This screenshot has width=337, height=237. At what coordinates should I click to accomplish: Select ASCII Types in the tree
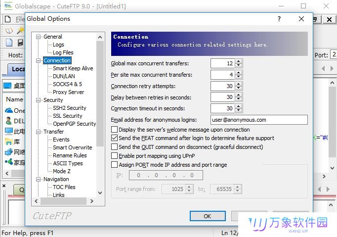tap(68, 163)
